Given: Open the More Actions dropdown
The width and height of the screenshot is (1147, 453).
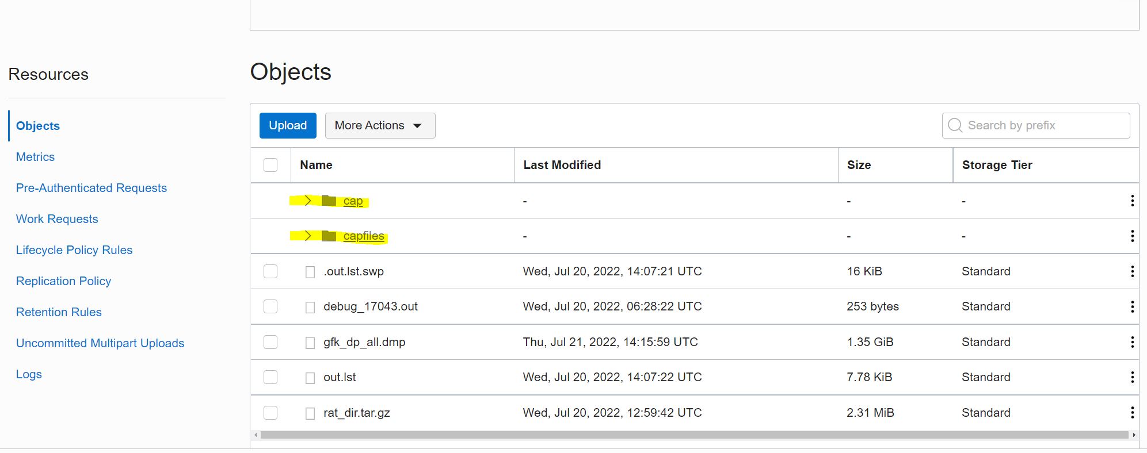Looking at the screenshot, I should click(380, 125).
